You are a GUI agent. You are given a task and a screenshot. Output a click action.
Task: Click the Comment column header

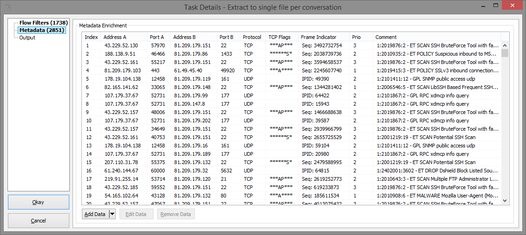(386, 37)
